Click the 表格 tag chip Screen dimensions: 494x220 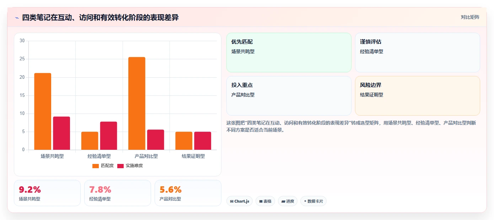click(x=265, y=201)
